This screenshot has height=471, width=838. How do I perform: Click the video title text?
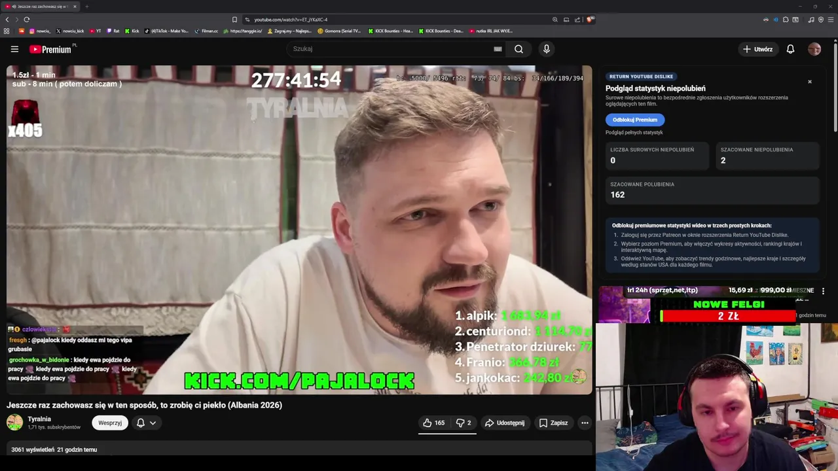(x=144, y=406)
